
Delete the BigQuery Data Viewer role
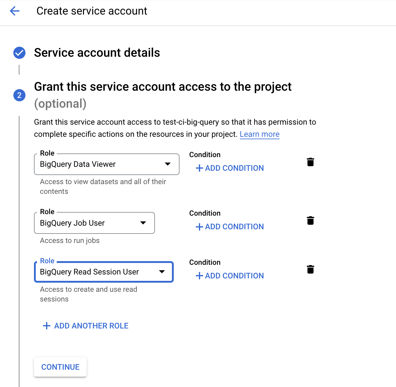[x=310, y=162]
